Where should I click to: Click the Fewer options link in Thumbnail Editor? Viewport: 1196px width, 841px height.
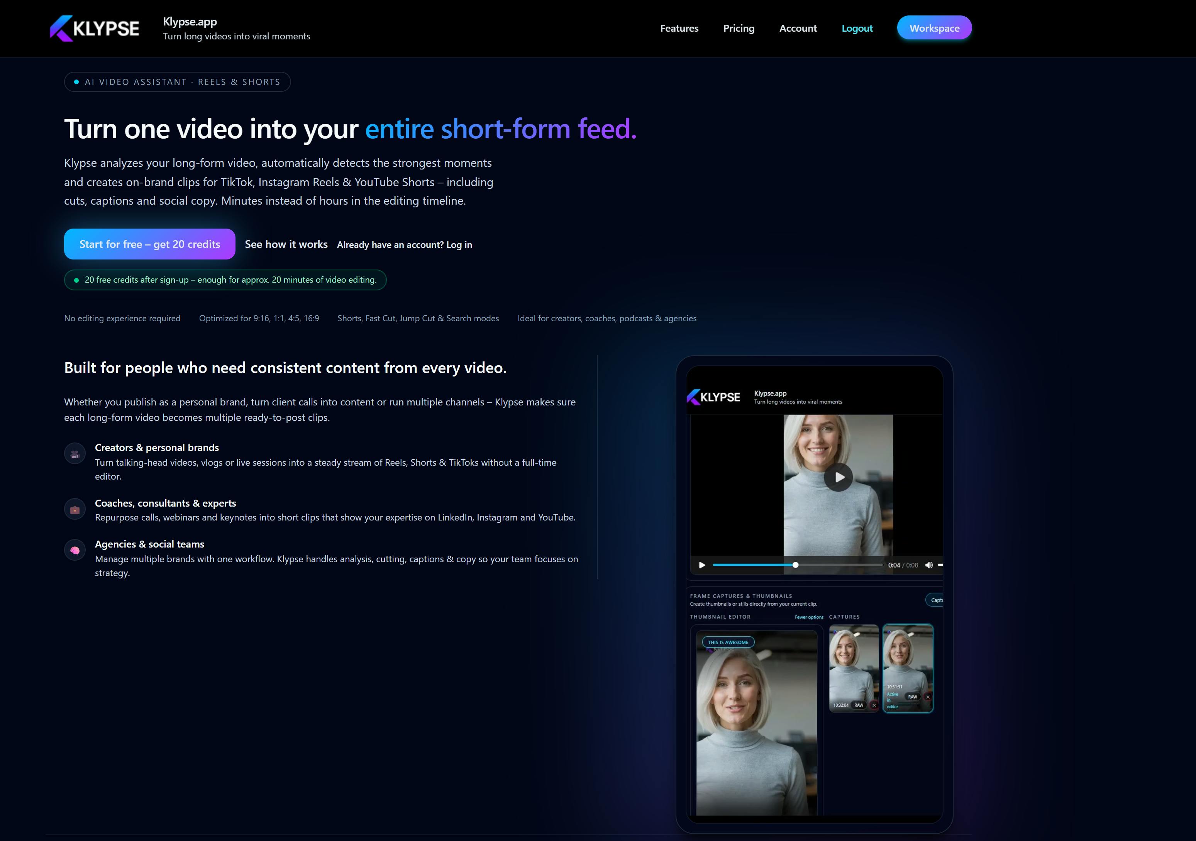click(x=809, y=617)
